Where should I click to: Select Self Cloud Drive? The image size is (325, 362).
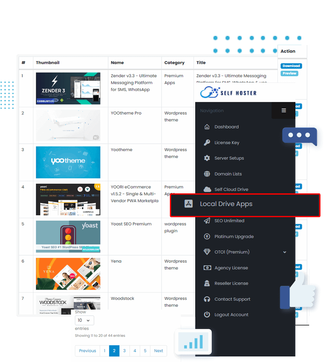pyautogui.click(x=231, y=189)
